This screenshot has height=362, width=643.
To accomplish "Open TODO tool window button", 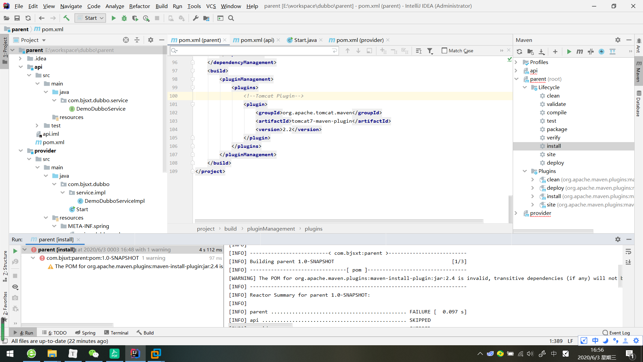I will click(x=54, y=333).
